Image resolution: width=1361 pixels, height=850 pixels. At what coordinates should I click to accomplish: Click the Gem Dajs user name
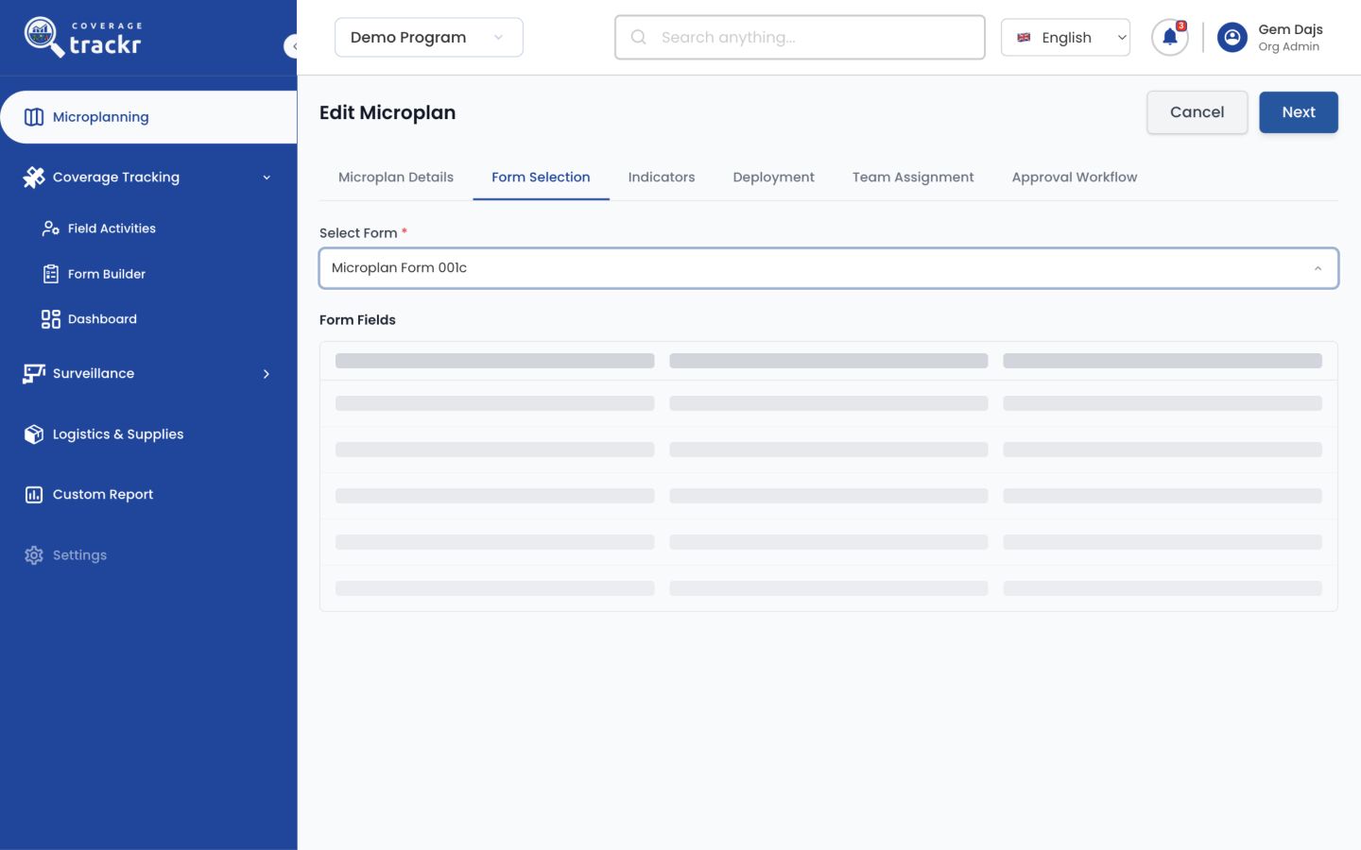[1290, 29]
